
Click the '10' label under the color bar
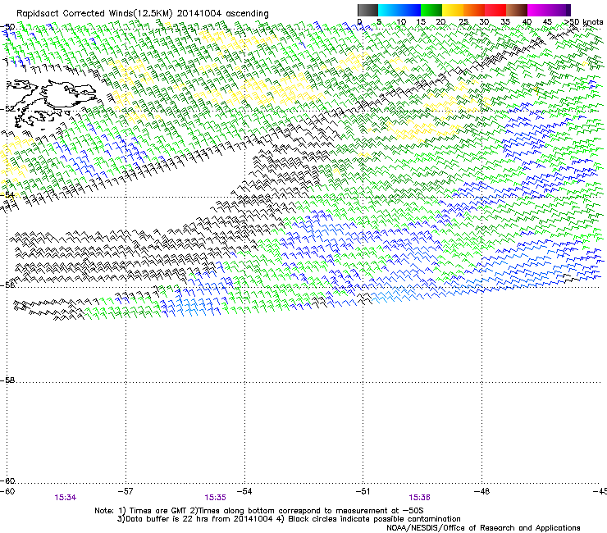[401, 21]
